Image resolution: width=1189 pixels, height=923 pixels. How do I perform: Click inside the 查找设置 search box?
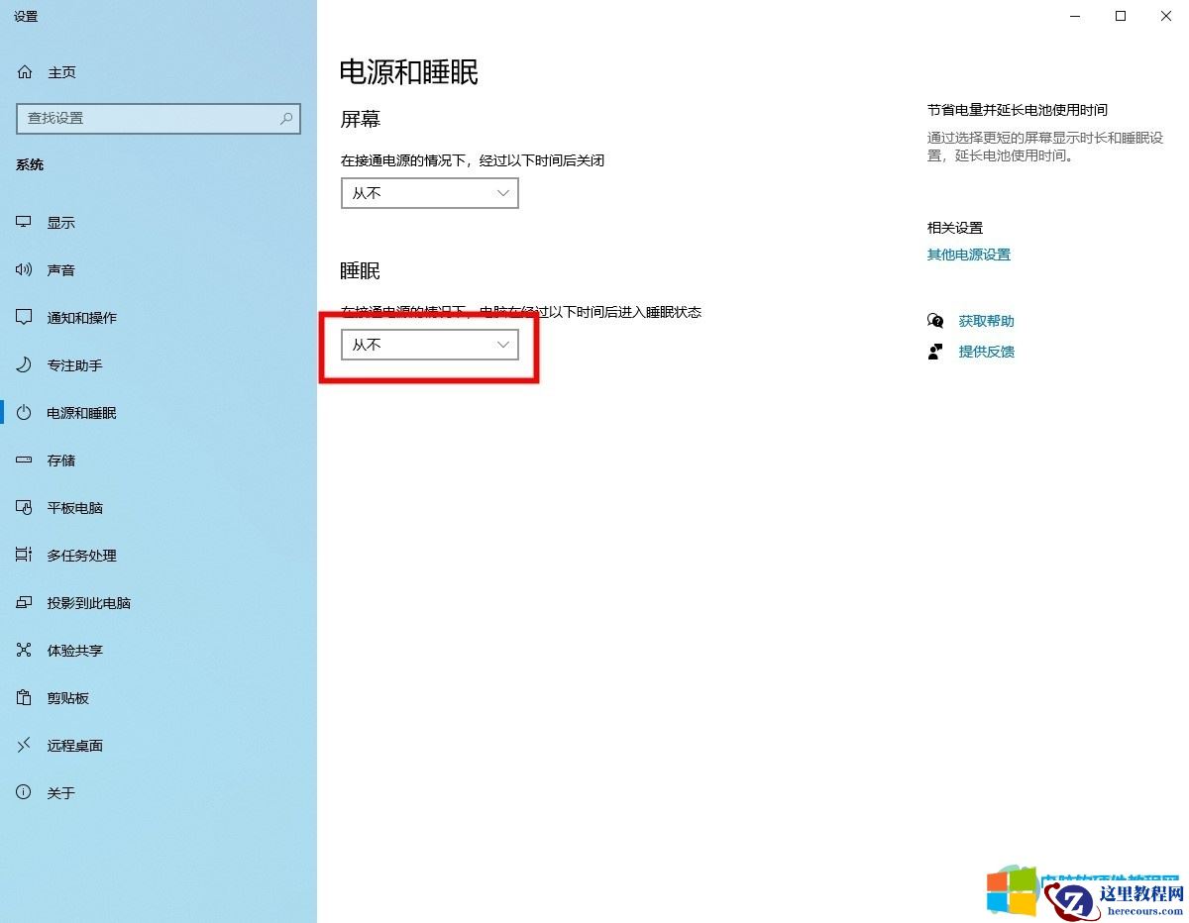[149, 118]
